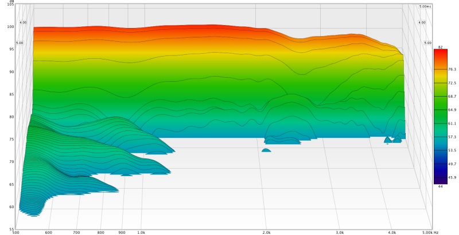Click the 2.0k frequency axis label
Viewport: 459px width, 235px height.
pyautogui.click(x=266, y=233)
